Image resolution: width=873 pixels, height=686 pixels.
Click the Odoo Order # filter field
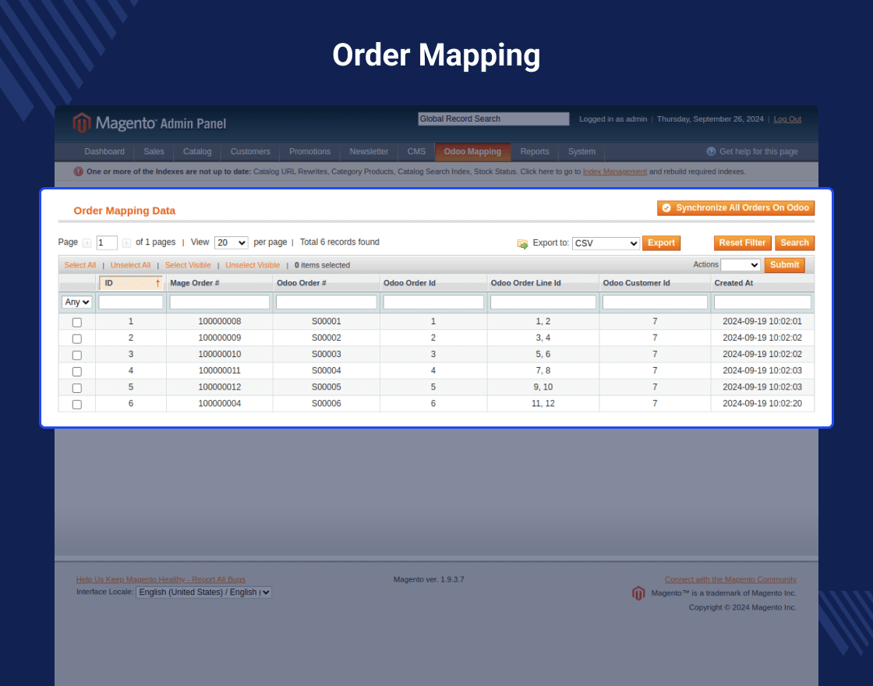coord(327,302)
